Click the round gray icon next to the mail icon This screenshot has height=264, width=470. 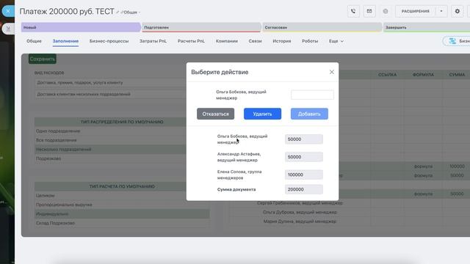(x=385, y=12)
